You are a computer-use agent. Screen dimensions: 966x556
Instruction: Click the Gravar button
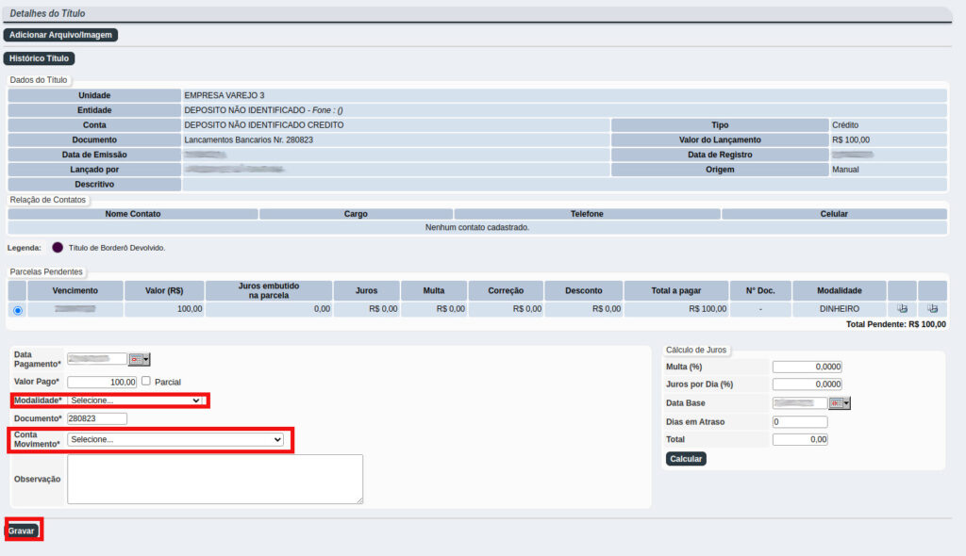tap(22, 531)
